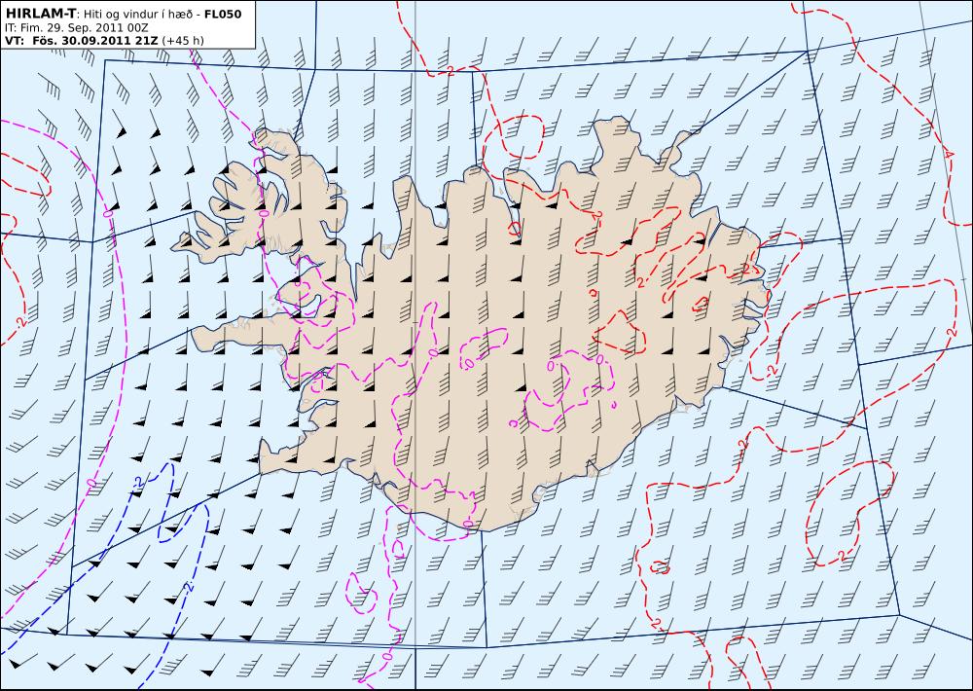The width and height of the screenshot is (973, 691).
Task: Click the '(+45 h)' forecast offset
Action: 183,41
